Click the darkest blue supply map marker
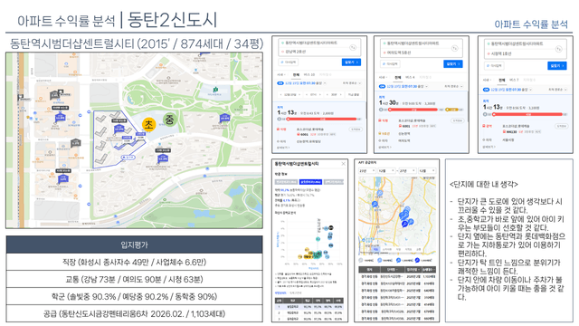Screen dimensions: 579x326 [x=404, y=224]
